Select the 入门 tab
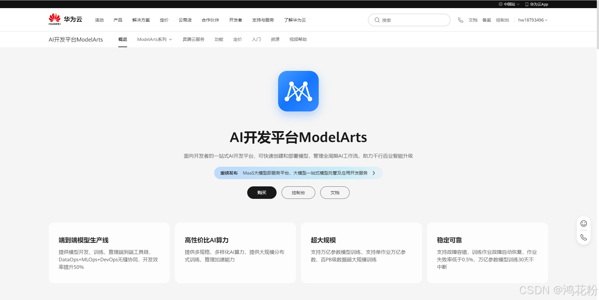The height and width of the screenshot is (300, 599). pos(256,39)
